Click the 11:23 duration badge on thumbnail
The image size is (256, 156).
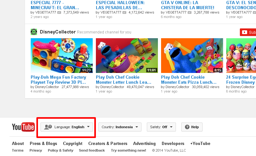pos(86,70)
